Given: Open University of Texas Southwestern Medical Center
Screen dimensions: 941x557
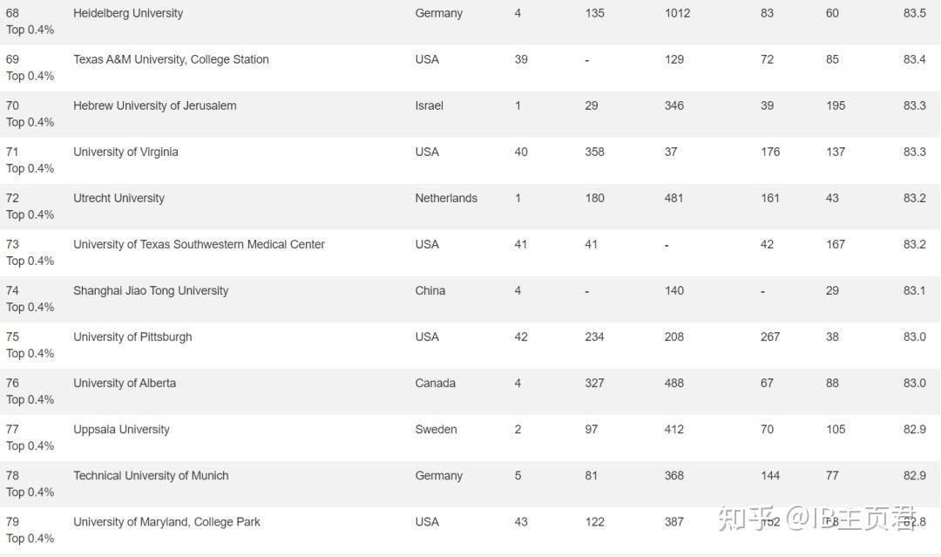Looking at the screenshot, I should pyautogui.click(x=199, y=244).
